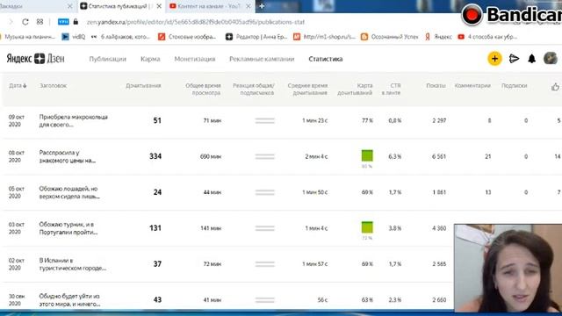Go to Рекламные кампании section
The height and width of the screenshot is (316, 562).
tap(262, 59)
